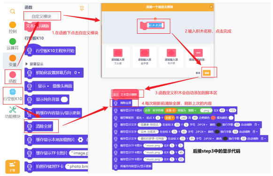Click K10 icon on 显示纯色背景 block

[x=30, y=99]
